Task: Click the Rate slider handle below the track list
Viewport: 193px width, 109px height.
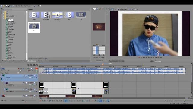Action: click(x=23, y=100)
